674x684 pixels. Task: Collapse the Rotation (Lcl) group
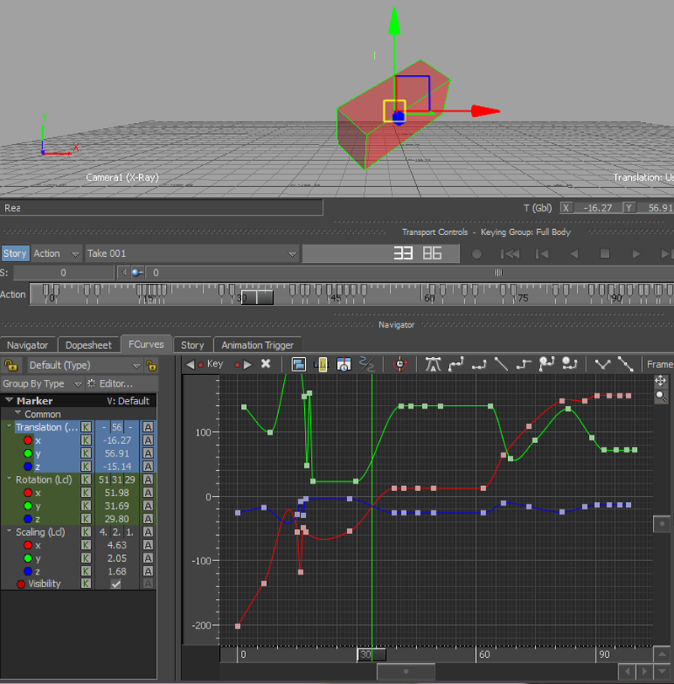point(9,478)
